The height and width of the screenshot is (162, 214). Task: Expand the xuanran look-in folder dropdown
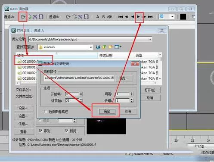pos(91,47)
